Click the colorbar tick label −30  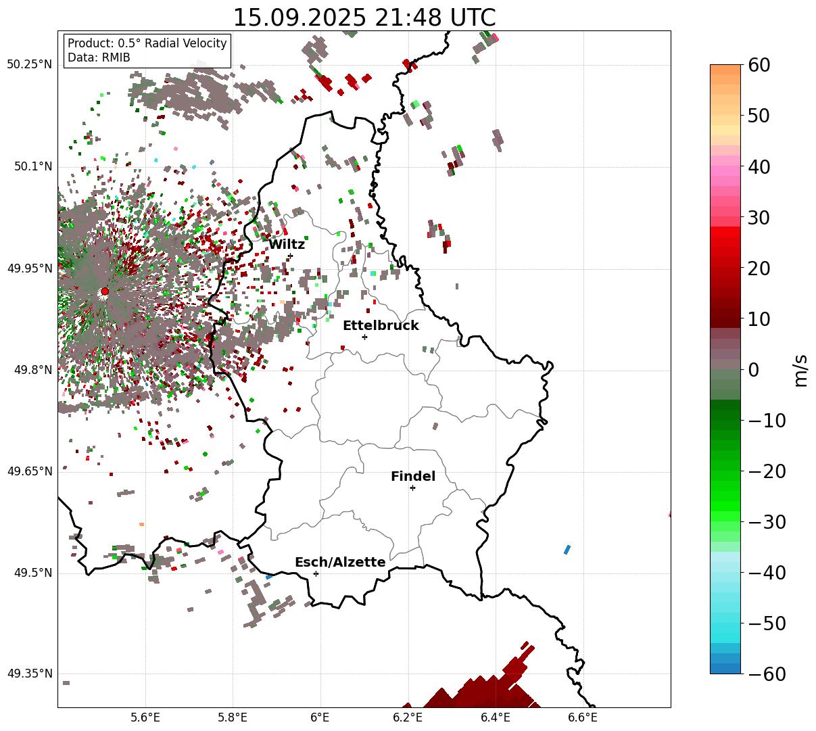click(x=767, y=522)
